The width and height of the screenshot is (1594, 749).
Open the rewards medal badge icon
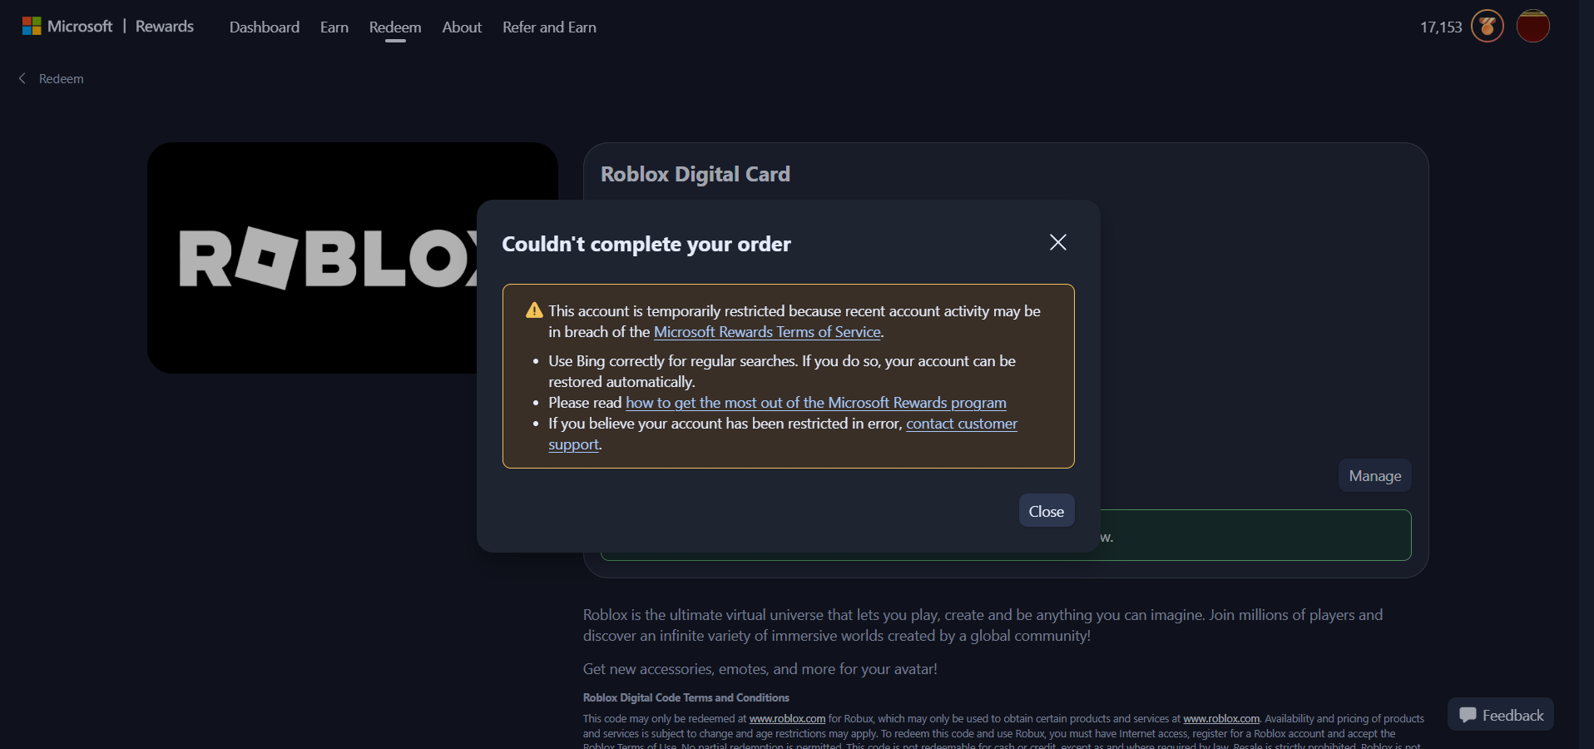(1488, 27)
